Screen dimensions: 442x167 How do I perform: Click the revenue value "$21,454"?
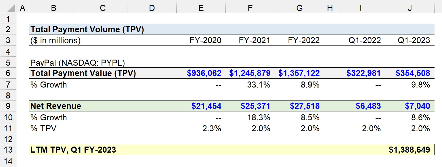point(206,106)
